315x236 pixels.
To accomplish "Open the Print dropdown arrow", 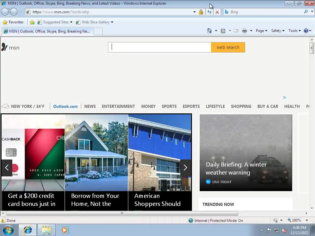I will click(251, 31).
